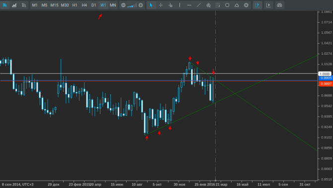Delete all drawn objects with X icon

point(246,5)
